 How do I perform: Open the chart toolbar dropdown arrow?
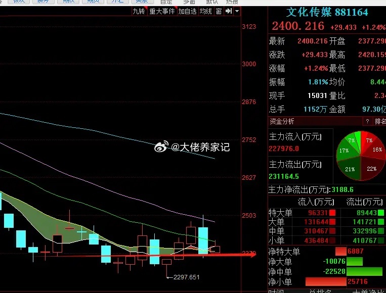pyautogui.click(x=237, y=11)
